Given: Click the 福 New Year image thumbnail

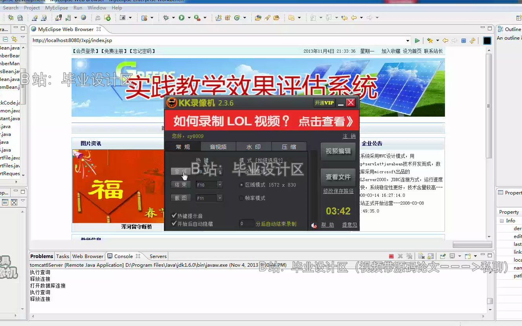Looking at the screenshot, I should 118,186.
